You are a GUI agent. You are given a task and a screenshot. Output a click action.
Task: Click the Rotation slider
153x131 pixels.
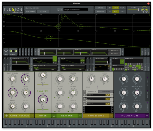point(82,53)
